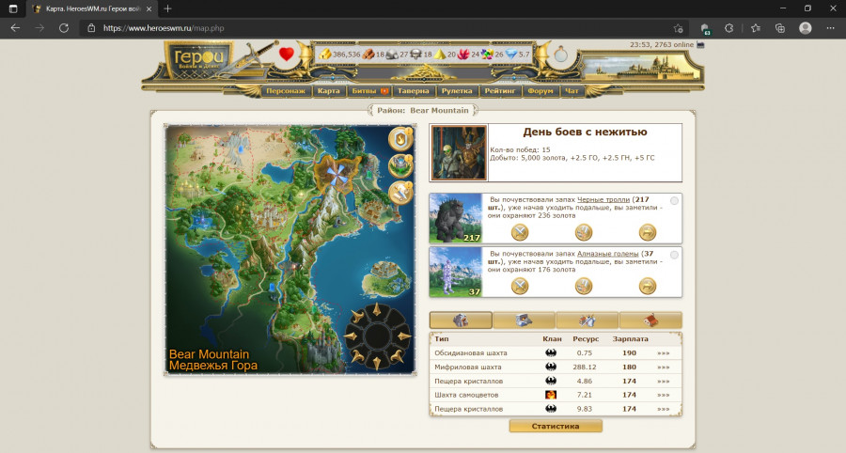Switch to the production workshops tab
Image resolution: width=846 pixels, height=453 pixels.
[x=587, y=320]
